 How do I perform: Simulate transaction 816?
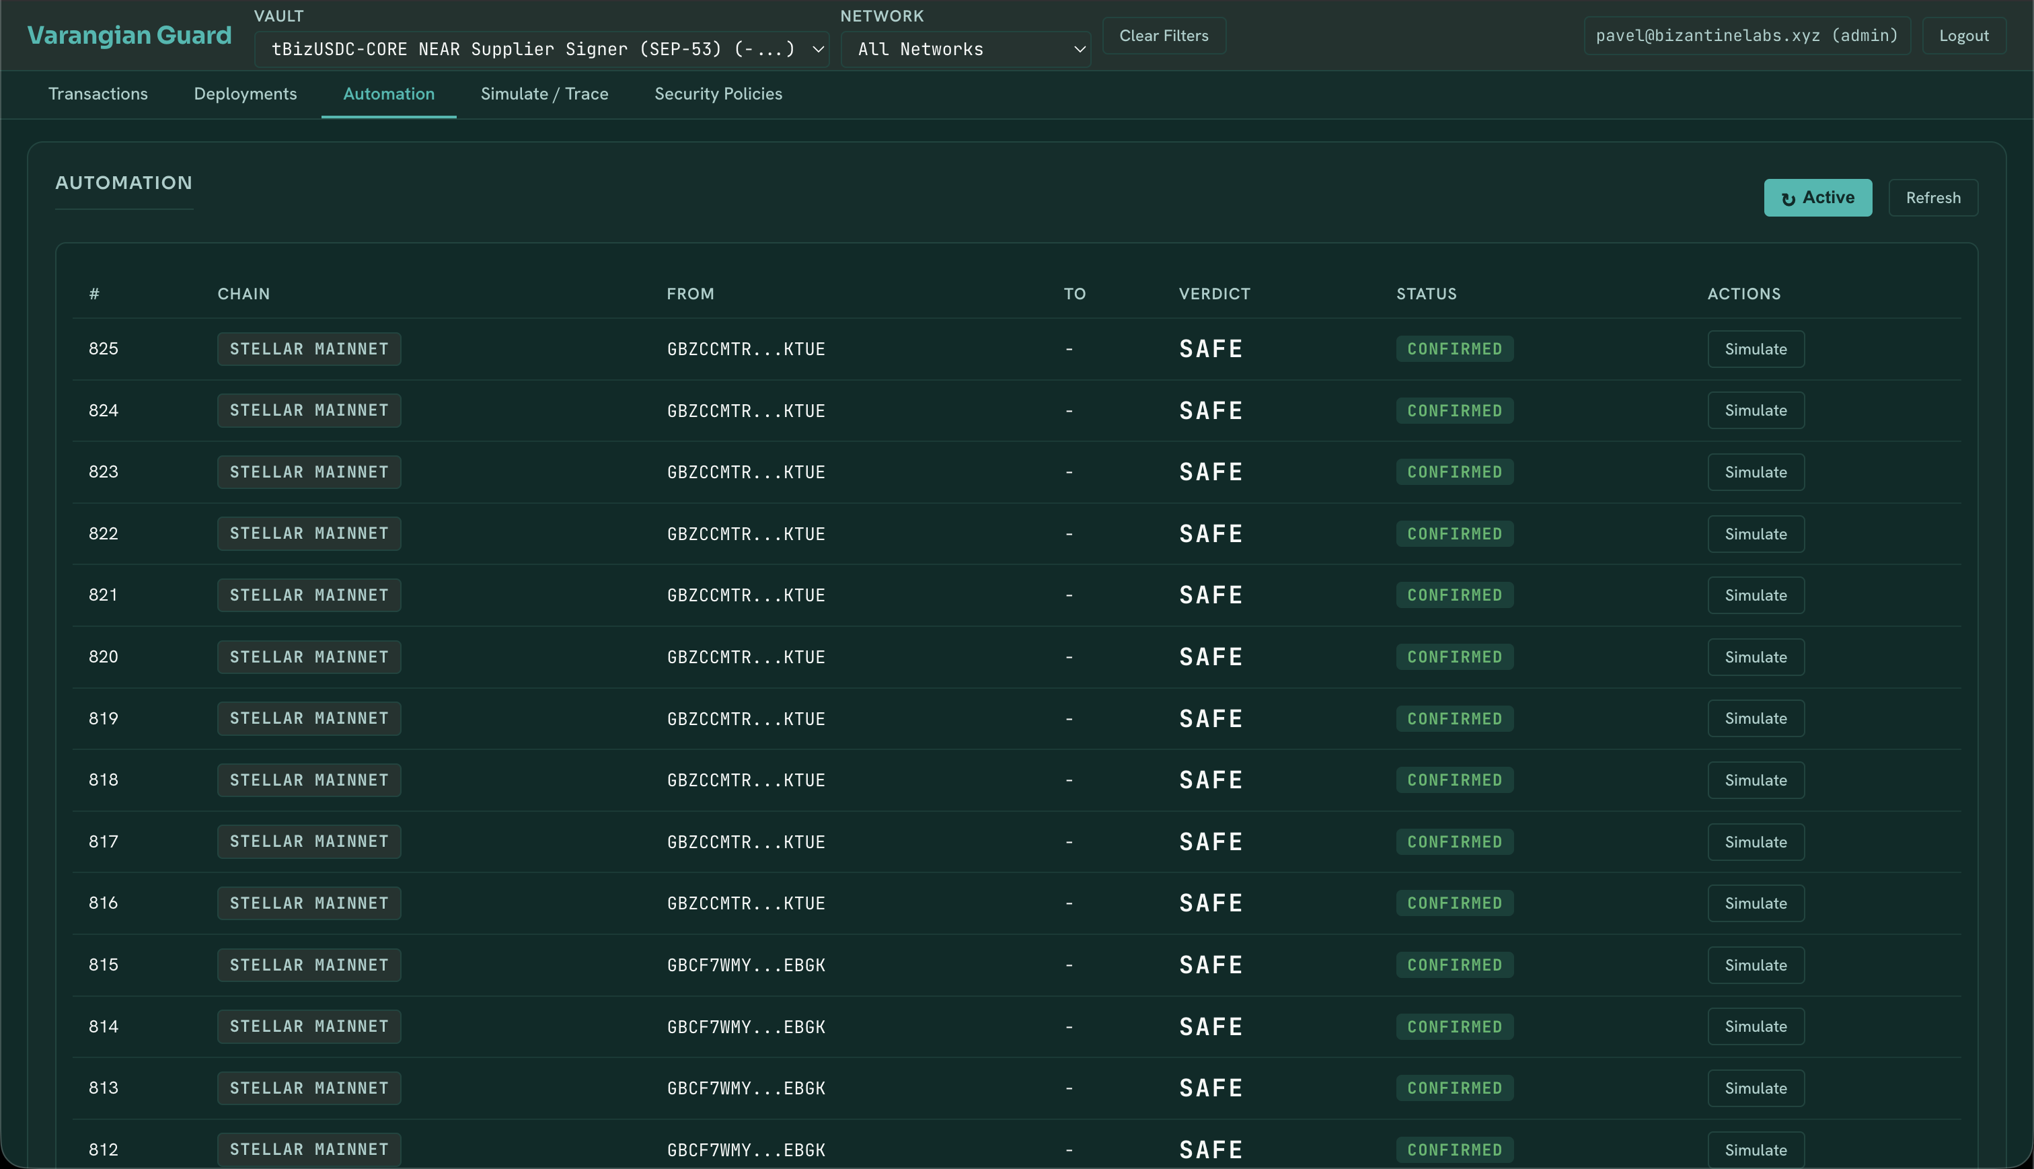click(1756, 903)
